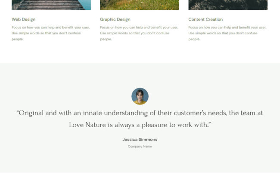Click the word "people." under Web Design

(x=18, y=39)
